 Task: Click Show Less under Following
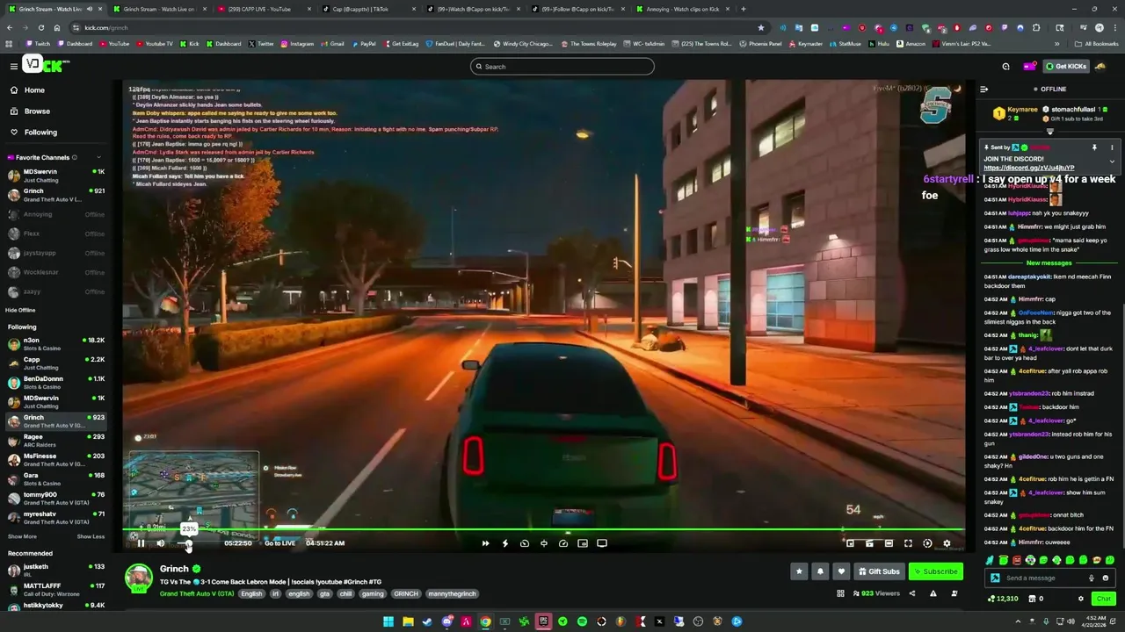coord(91,536)
